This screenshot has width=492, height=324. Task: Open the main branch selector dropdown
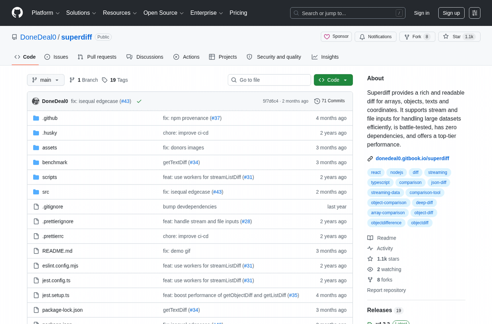pos(46,80)
